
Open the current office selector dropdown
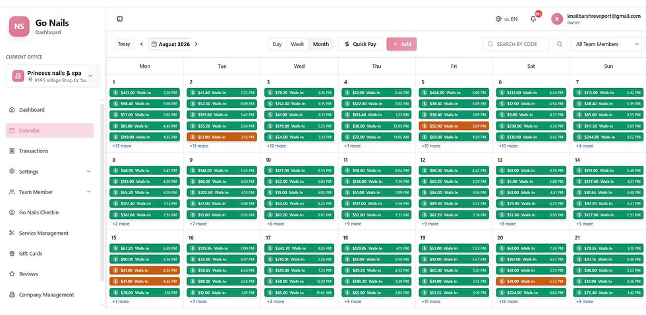[x=53, y=76]
